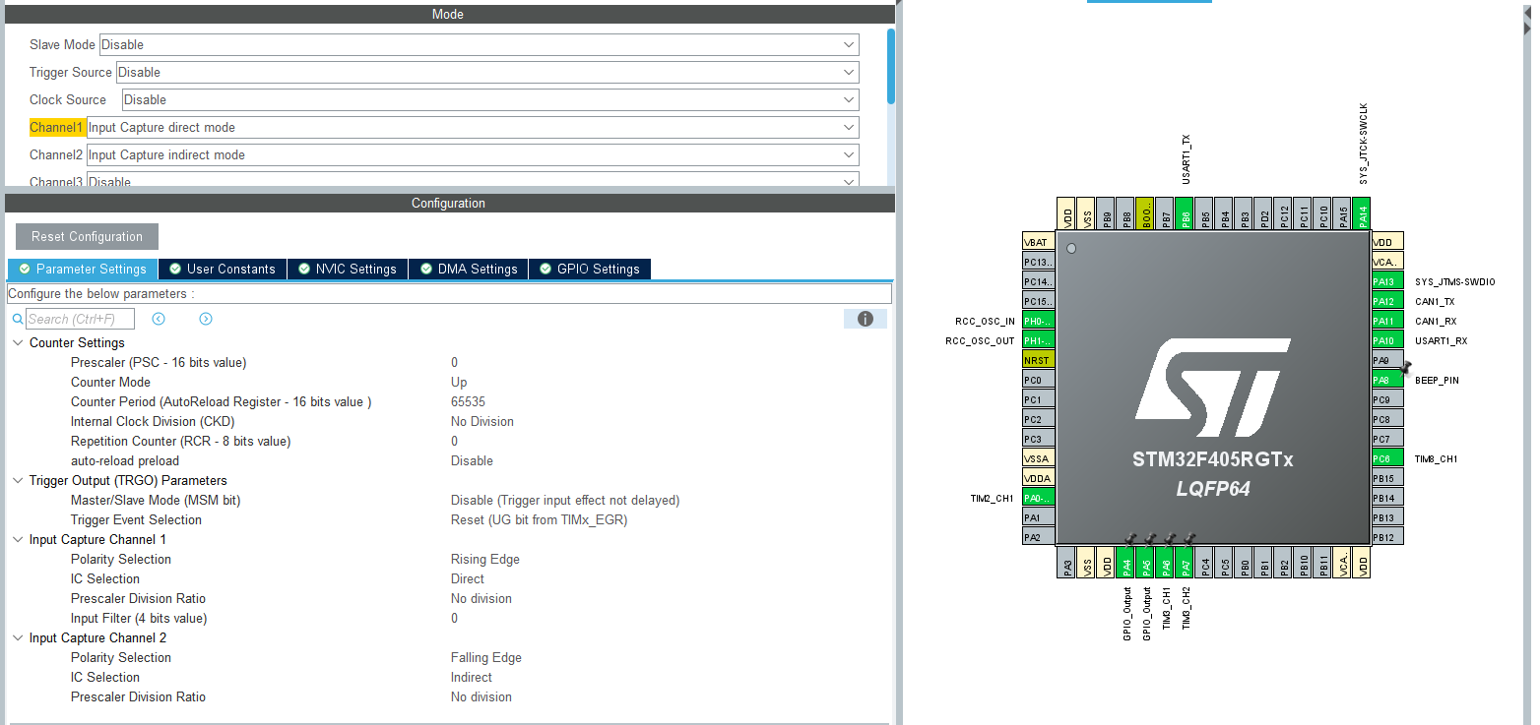Viewport: 1540px width, 725px height.
Task: Click the parameter search input field
Action: click(x=80, y=319)
